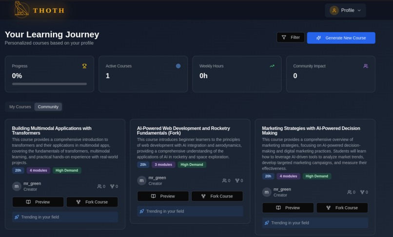The image size is (393, 237).
Task: Click learners count icon on Multimodal Applications card
Action: pos(99,186)
